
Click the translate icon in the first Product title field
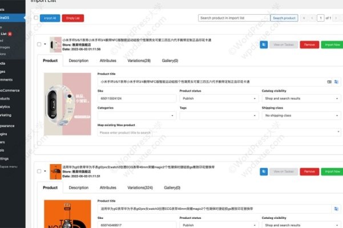click(x=336, y=82)
